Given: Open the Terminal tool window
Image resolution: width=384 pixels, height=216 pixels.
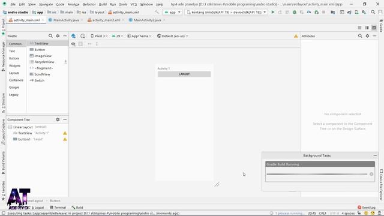Looking at the screenshot, I should point(58,208).
